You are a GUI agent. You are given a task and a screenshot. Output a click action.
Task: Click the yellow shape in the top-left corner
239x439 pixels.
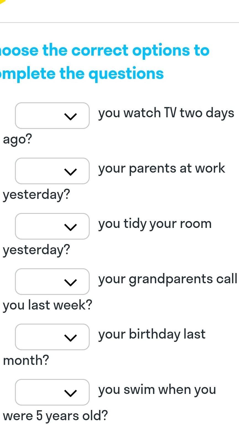(2, 1)
